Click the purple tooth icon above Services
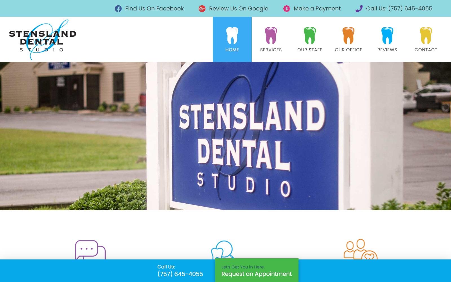This screenshot has width=451, height=282. [x=271, y=36]
